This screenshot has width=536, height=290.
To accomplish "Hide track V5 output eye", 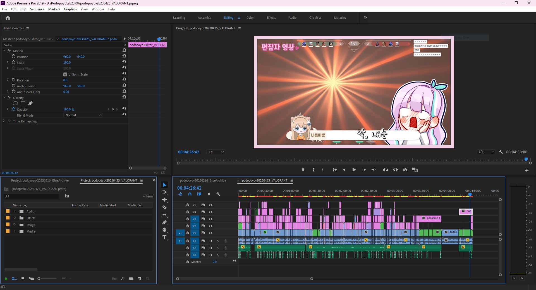I will [211, 205].
